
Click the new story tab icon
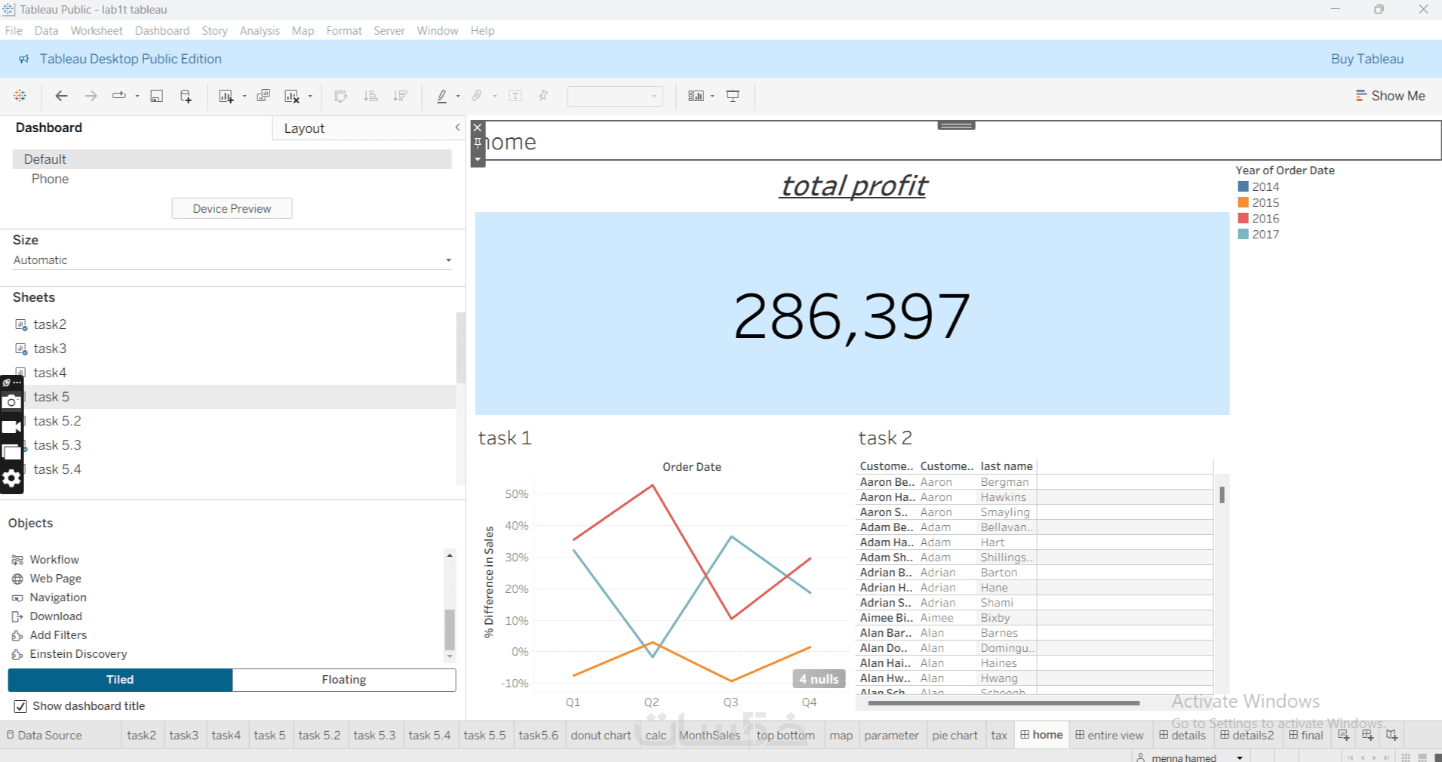[1392, 735]
